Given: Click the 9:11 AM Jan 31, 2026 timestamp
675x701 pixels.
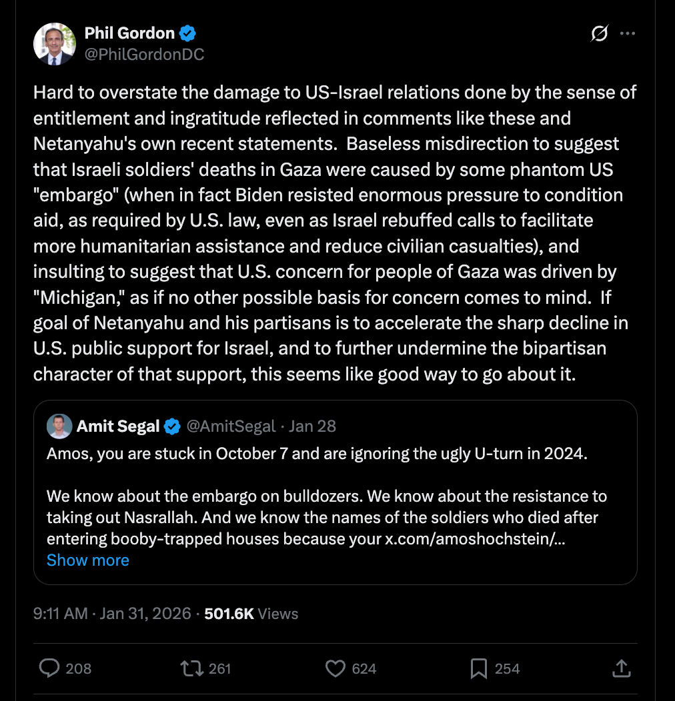Looking at the screenshot, I should pos(112,614).
